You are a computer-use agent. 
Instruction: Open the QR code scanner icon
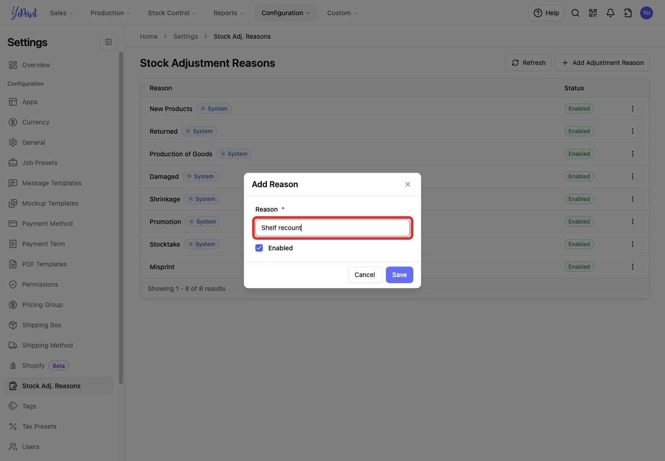[x=593, y=13]
